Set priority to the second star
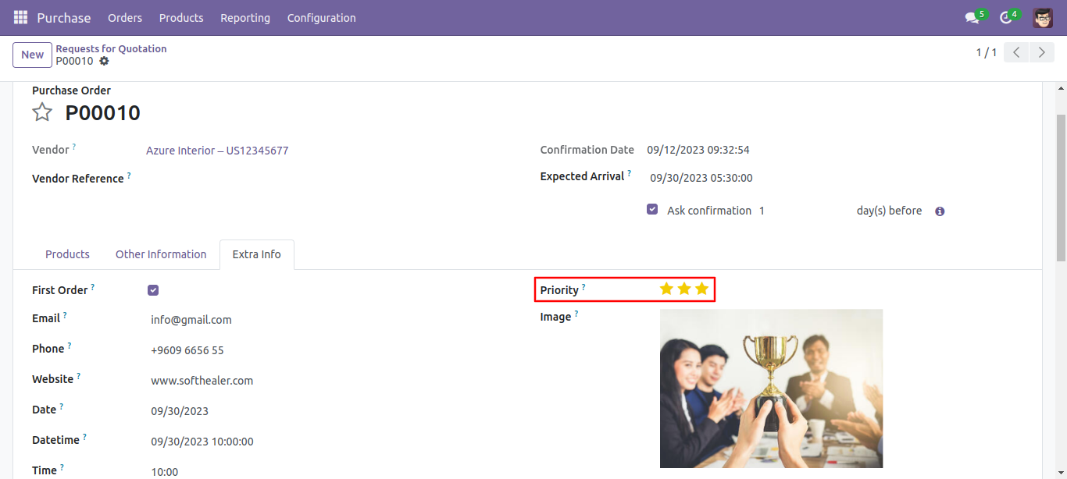Screen dimensions: 1067x479 pos(684,289)
